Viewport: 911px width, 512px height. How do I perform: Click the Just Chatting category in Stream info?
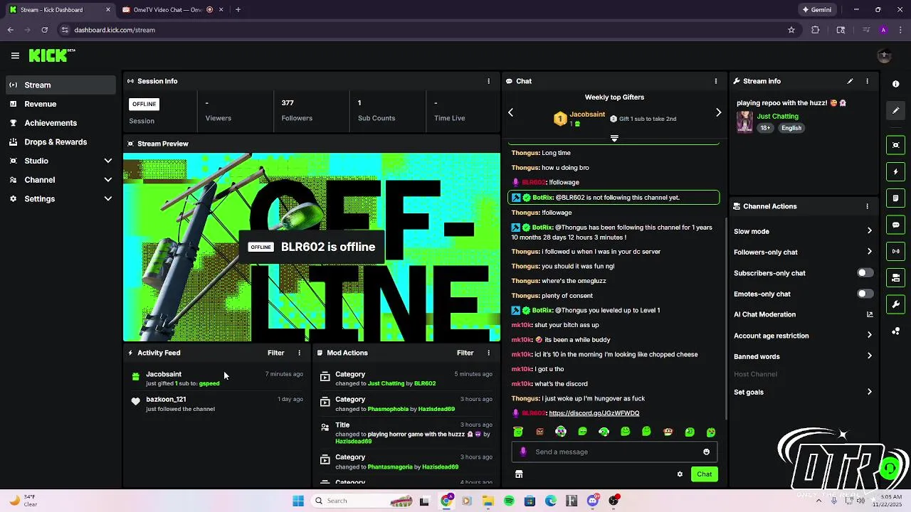(x=777, y=116)
